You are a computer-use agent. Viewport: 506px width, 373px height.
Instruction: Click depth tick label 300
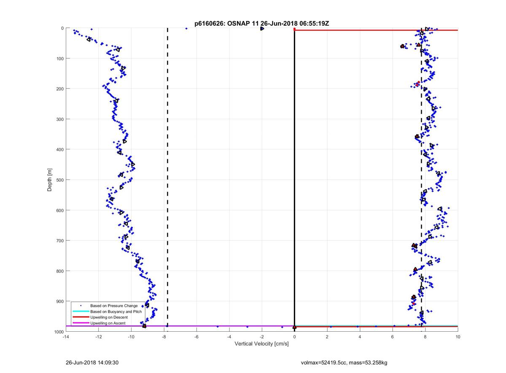point(60,119)
